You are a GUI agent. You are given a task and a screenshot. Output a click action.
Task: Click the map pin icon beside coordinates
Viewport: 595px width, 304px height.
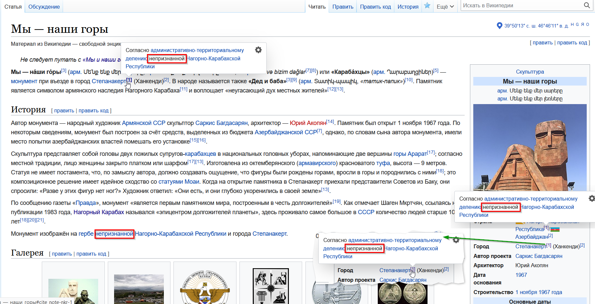[499, 26]
